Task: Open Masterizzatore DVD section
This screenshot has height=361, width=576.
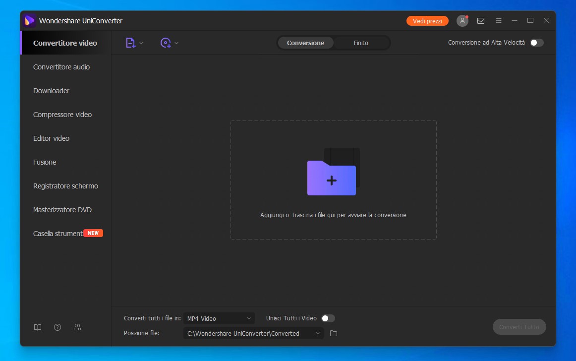Action: (x=62, y=210)
